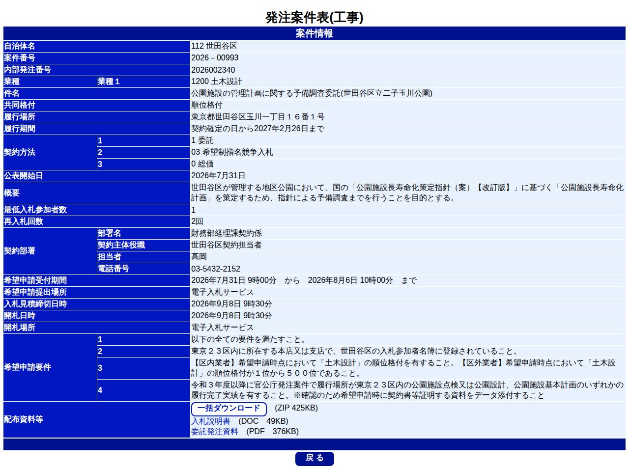Select the address 東京都世田谷区玉川一丁目１６番１号
Image resolution: width=629 pixels, height=467 pixels.
pyautogui.click(x=257, y=117)
